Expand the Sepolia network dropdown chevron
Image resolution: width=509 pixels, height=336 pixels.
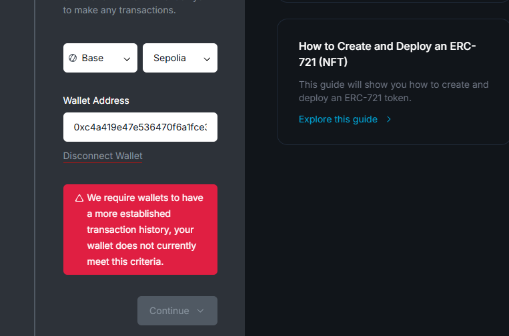point(207,59)
